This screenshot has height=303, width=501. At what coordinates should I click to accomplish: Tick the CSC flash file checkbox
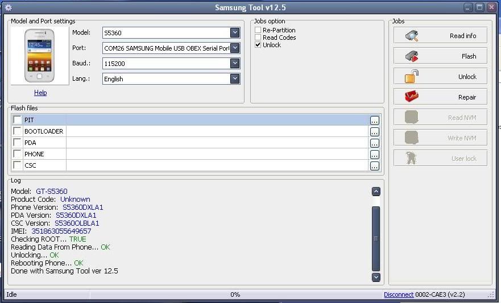[17, 165]
